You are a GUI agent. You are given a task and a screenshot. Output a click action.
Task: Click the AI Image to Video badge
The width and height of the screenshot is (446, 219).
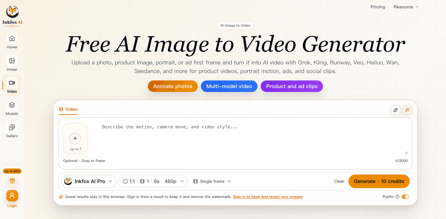235,25
